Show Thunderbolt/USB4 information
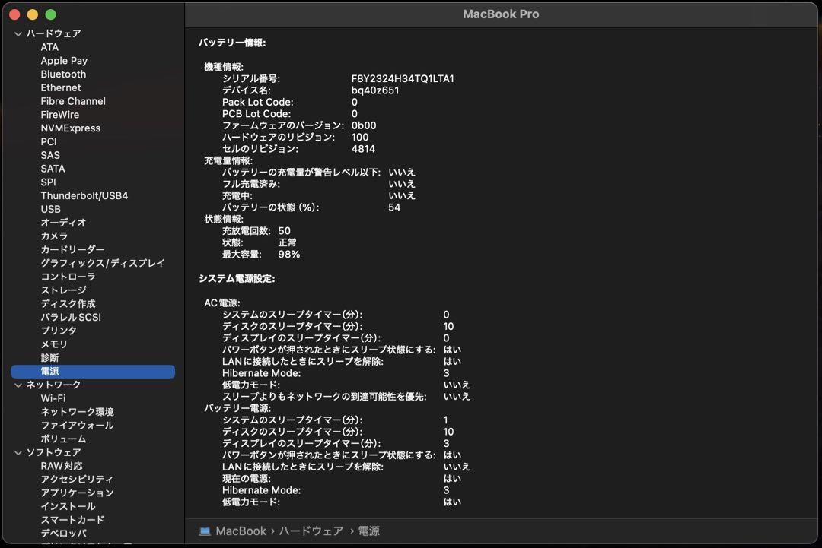822x548 pixels. tap(84, 196)
